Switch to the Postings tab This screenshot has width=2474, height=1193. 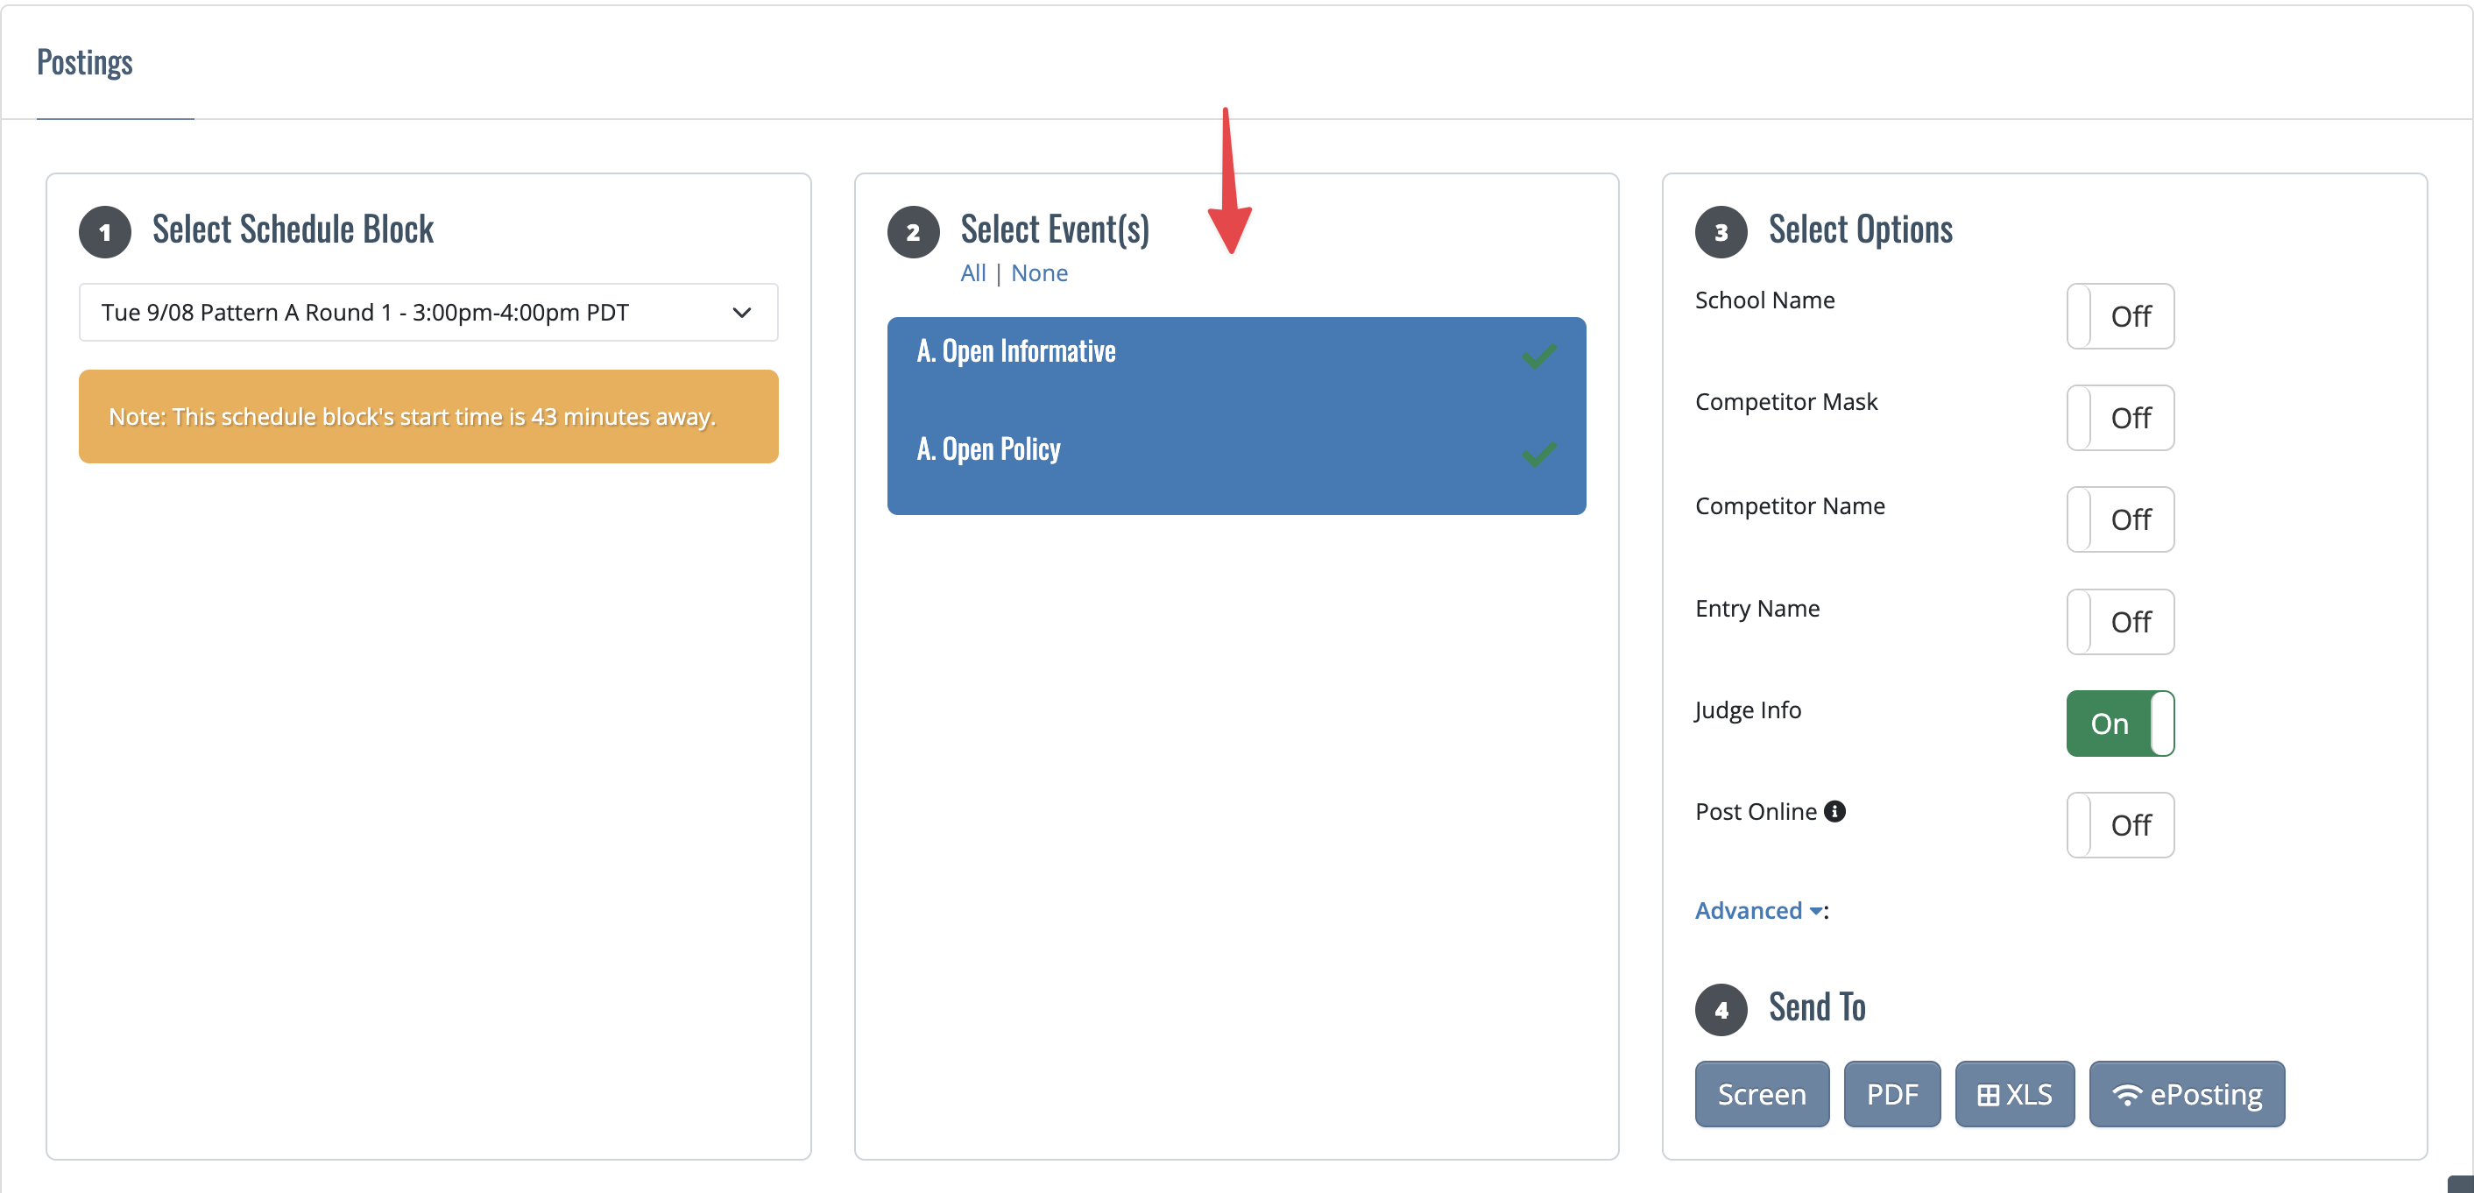click(x=84, y=62)
